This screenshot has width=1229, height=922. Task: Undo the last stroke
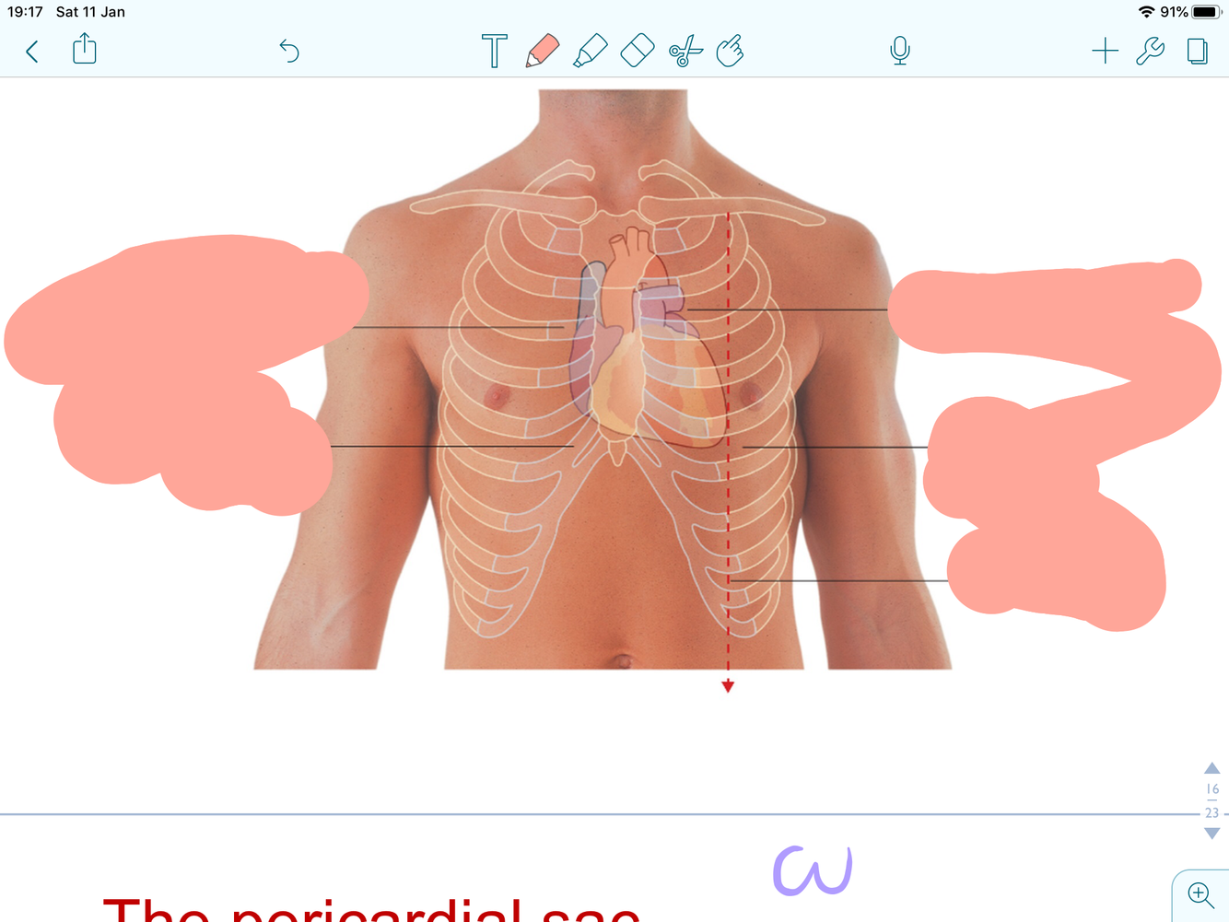[289, 52]
